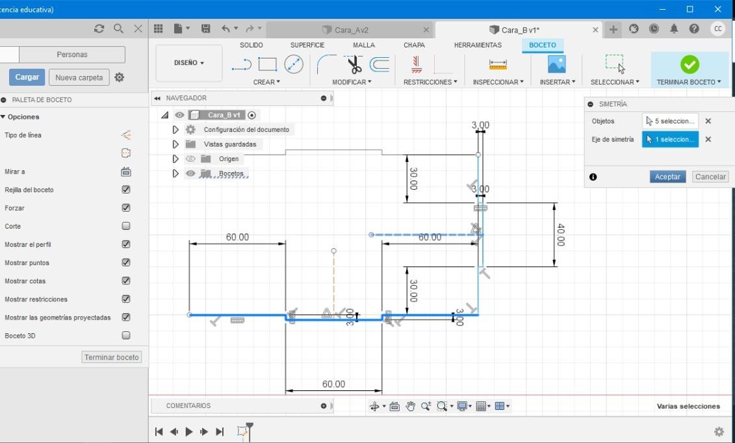Click the Selection window tool icon
Screen dimensions: 735x443
tap(615, 64)
